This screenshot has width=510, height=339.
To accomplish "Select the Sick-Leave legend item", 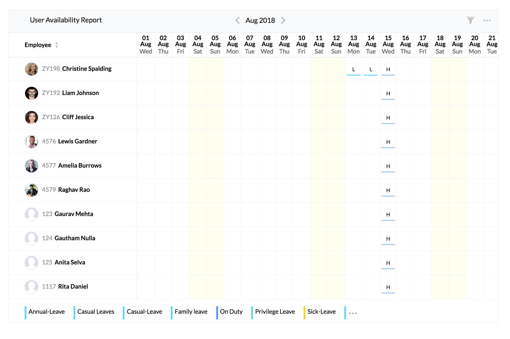I will (x=321, y=312).
